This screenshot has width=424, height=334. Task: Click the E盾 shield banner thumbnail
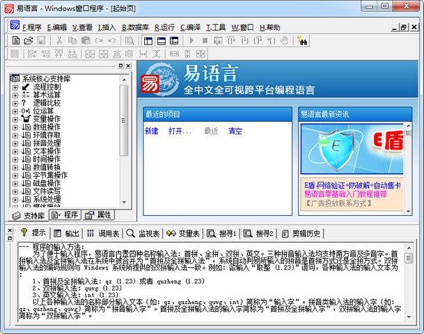(352, 149)
